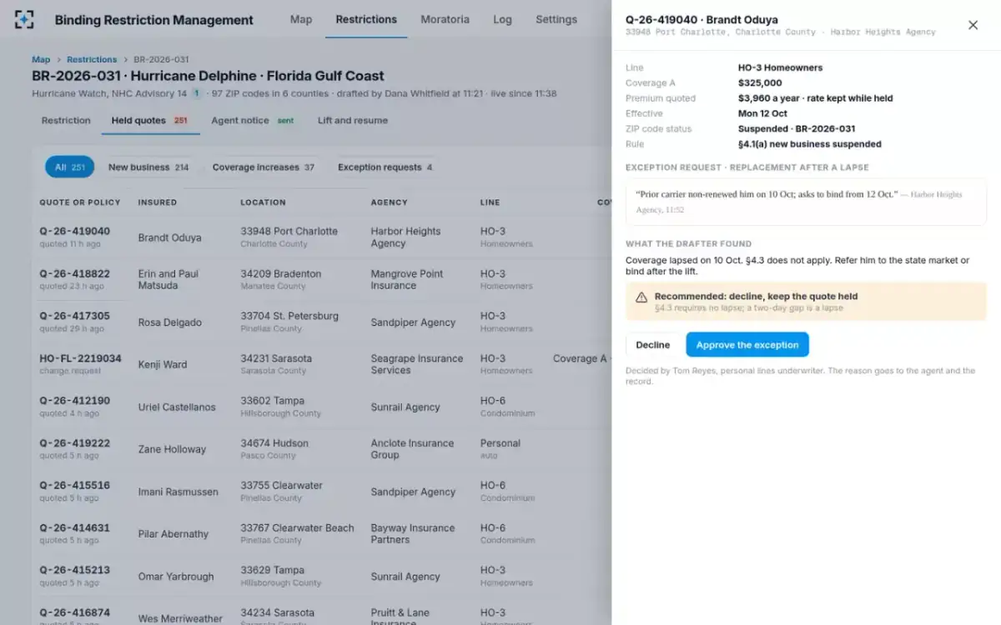Click the Location column header
The image size is (1001, 625).
pyautogui.click(x=264, y=202)
